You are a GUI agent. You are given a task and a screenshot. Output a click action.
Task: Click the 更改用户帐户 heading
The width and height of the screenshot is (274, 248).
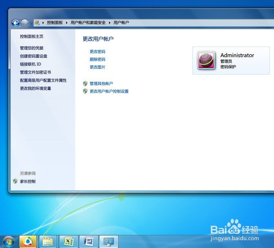click(x=98, y=39)
